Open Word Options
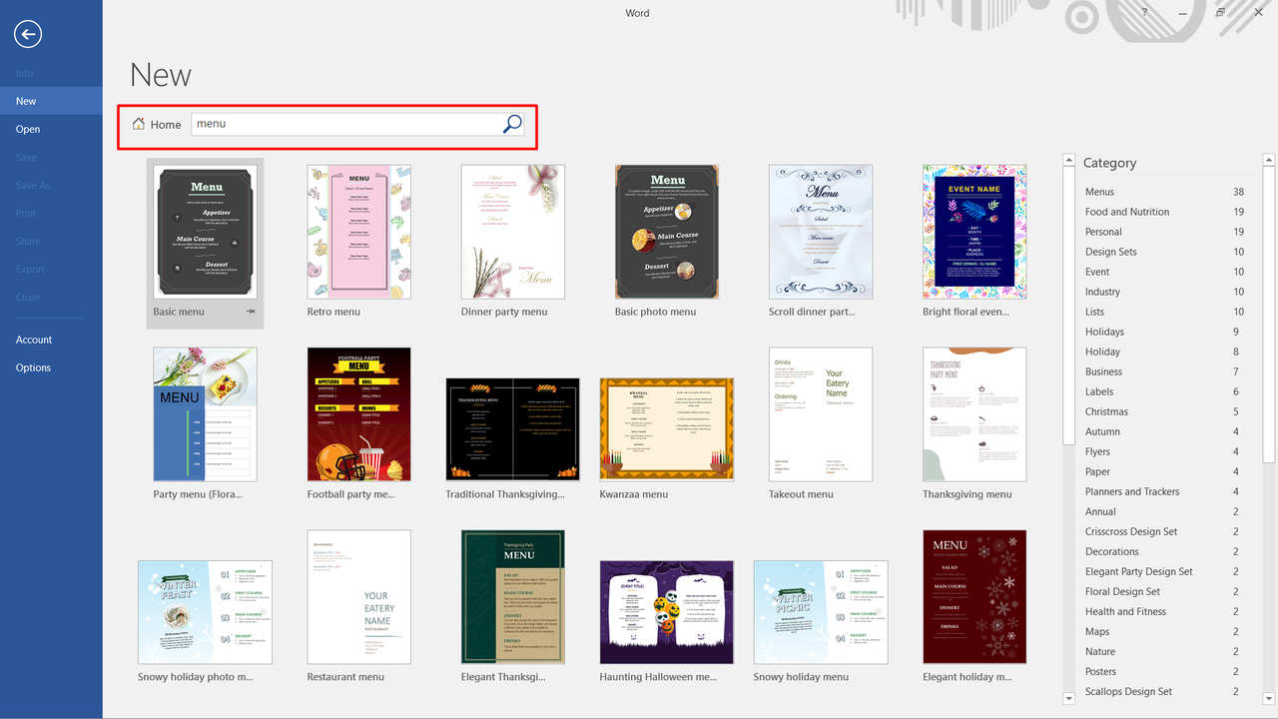 coord(33,367)
